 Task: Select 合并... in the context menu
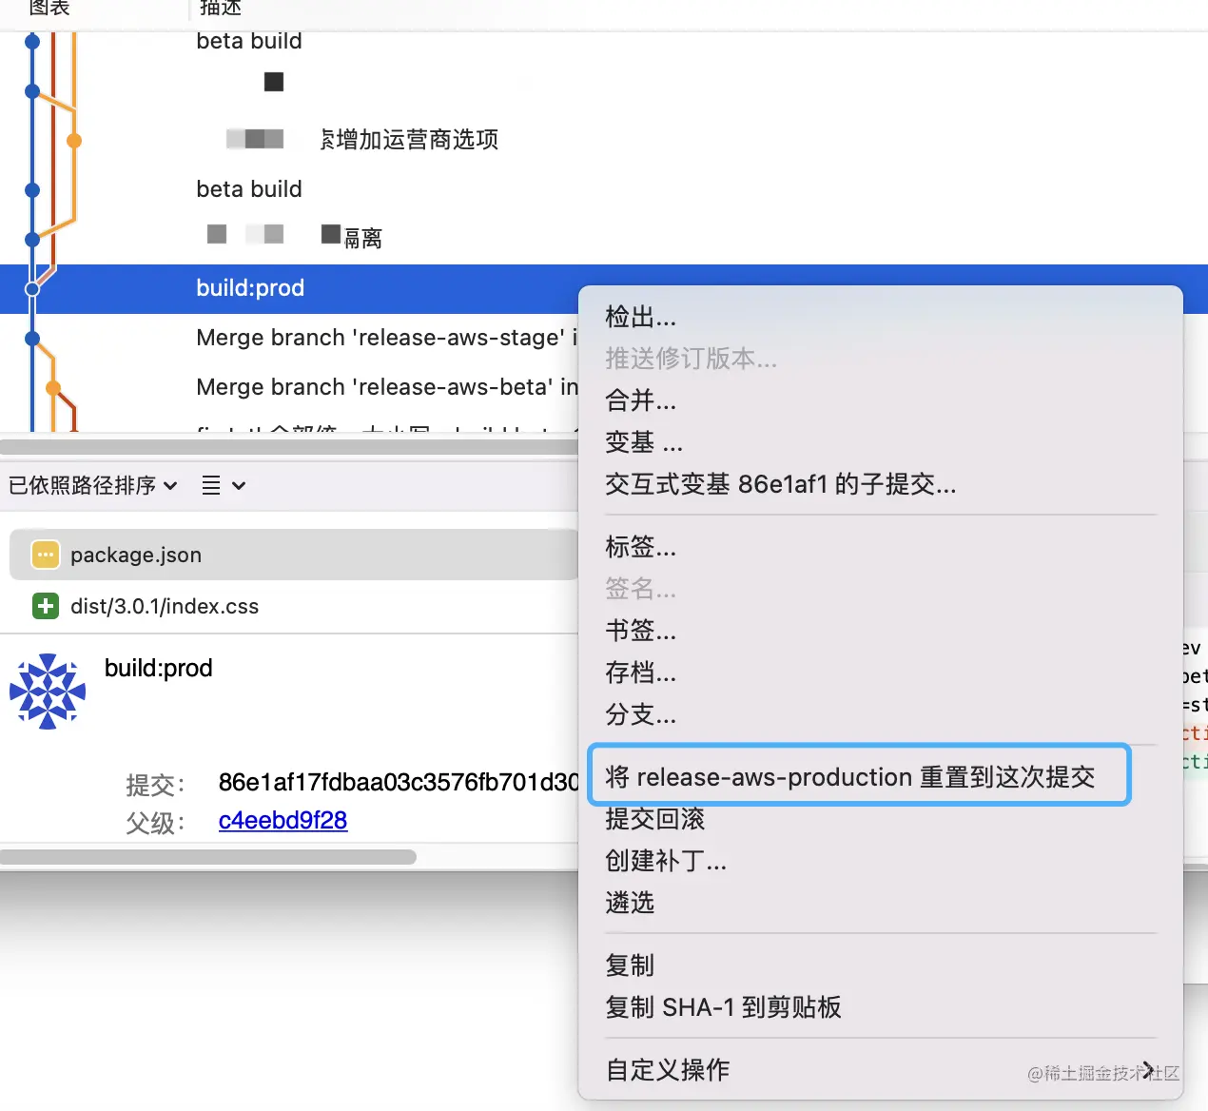pos(641,400)
